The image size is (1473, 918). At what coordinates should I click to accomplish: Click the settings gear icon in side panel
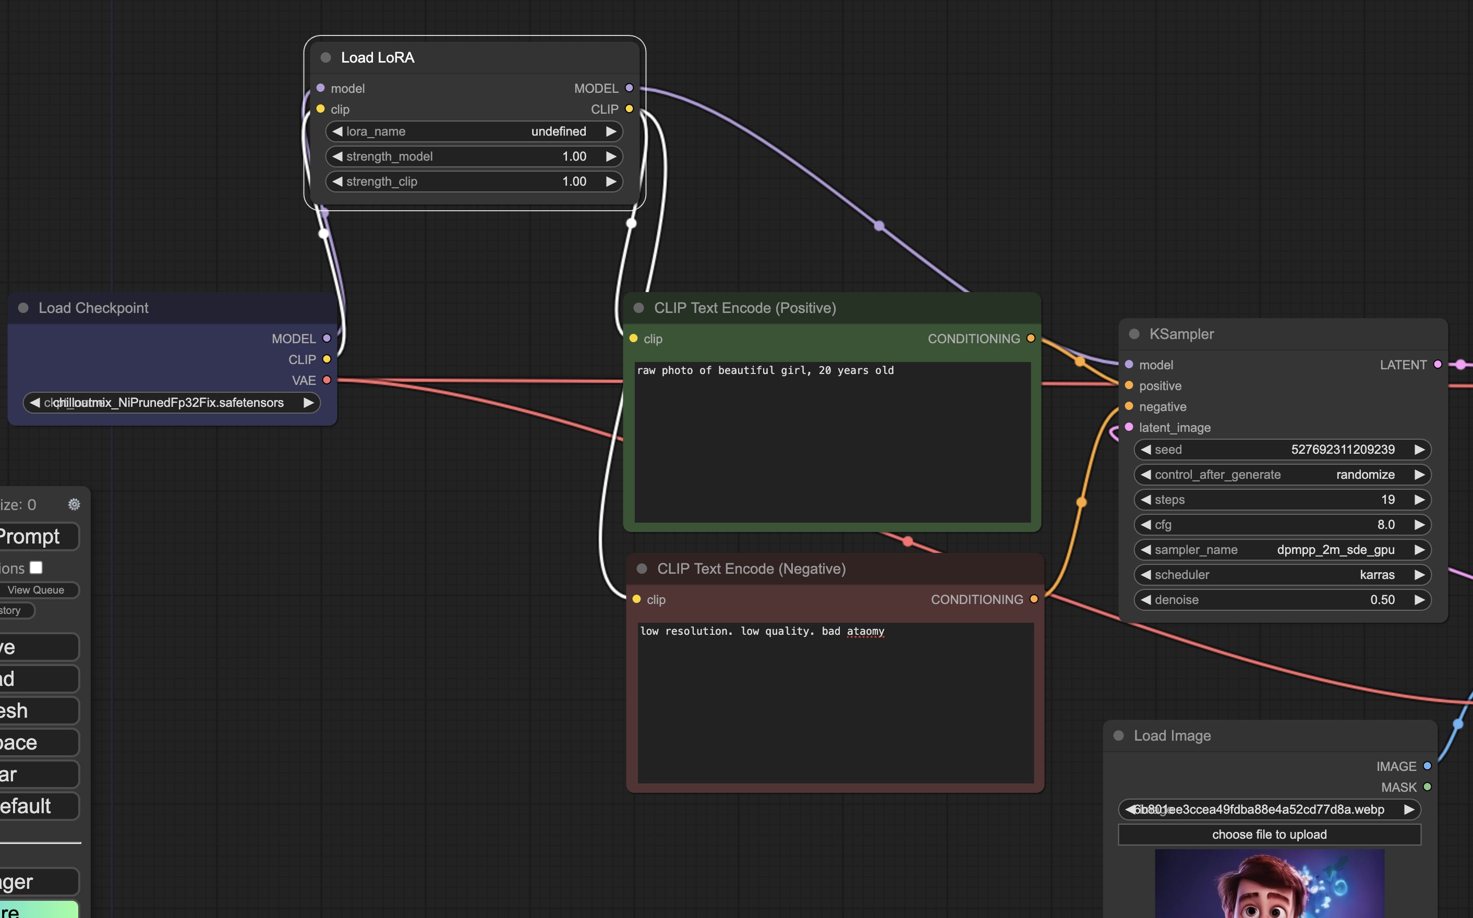click(x=74, y=504)
